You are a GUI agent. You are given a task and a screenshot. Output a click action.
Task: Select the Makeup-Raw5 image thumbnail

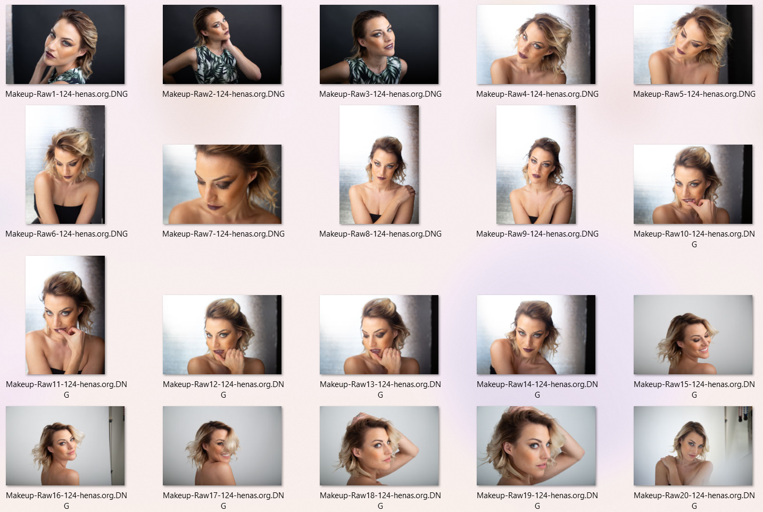(x=693, y=44)
